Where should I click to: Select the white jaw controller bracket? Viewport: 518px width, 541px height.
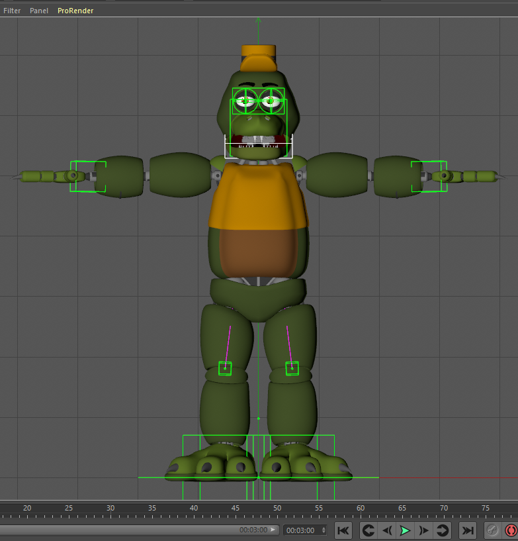[259, 147]
